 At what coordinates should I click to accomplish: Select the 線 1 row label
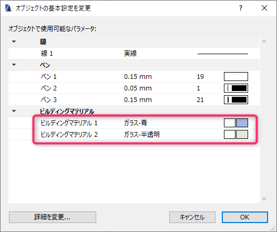(x=47, y=54)
